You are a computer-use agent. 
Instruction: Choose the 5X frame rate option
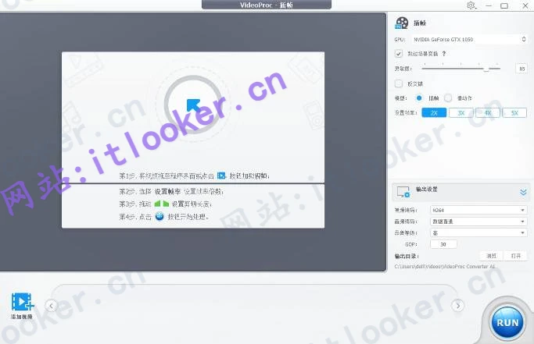click(514, 113)
